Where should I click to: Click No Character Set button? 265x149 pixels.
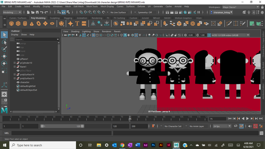coord(173,126)
